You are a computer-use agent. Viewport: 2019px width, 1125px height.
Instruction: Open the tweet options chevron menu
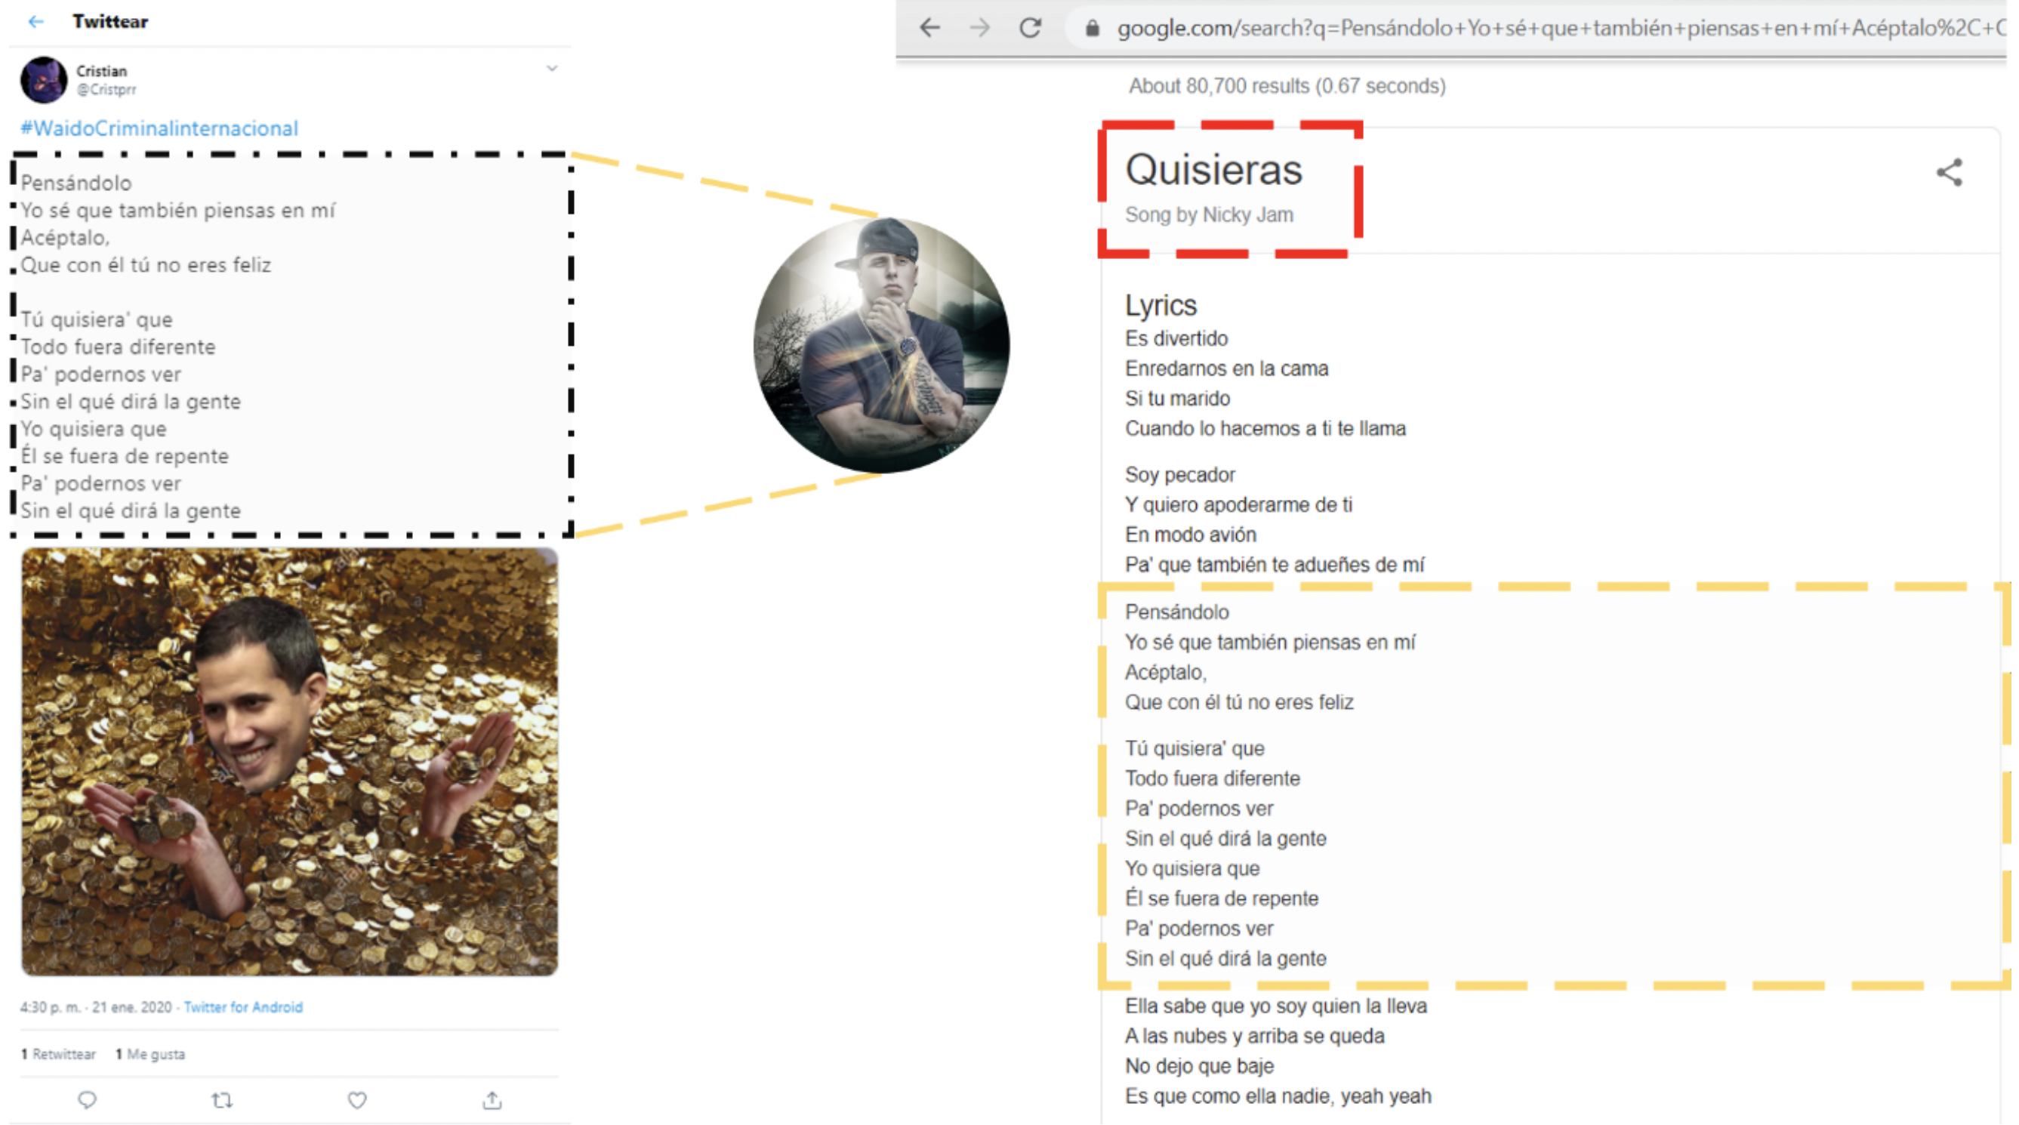point(552,69)
